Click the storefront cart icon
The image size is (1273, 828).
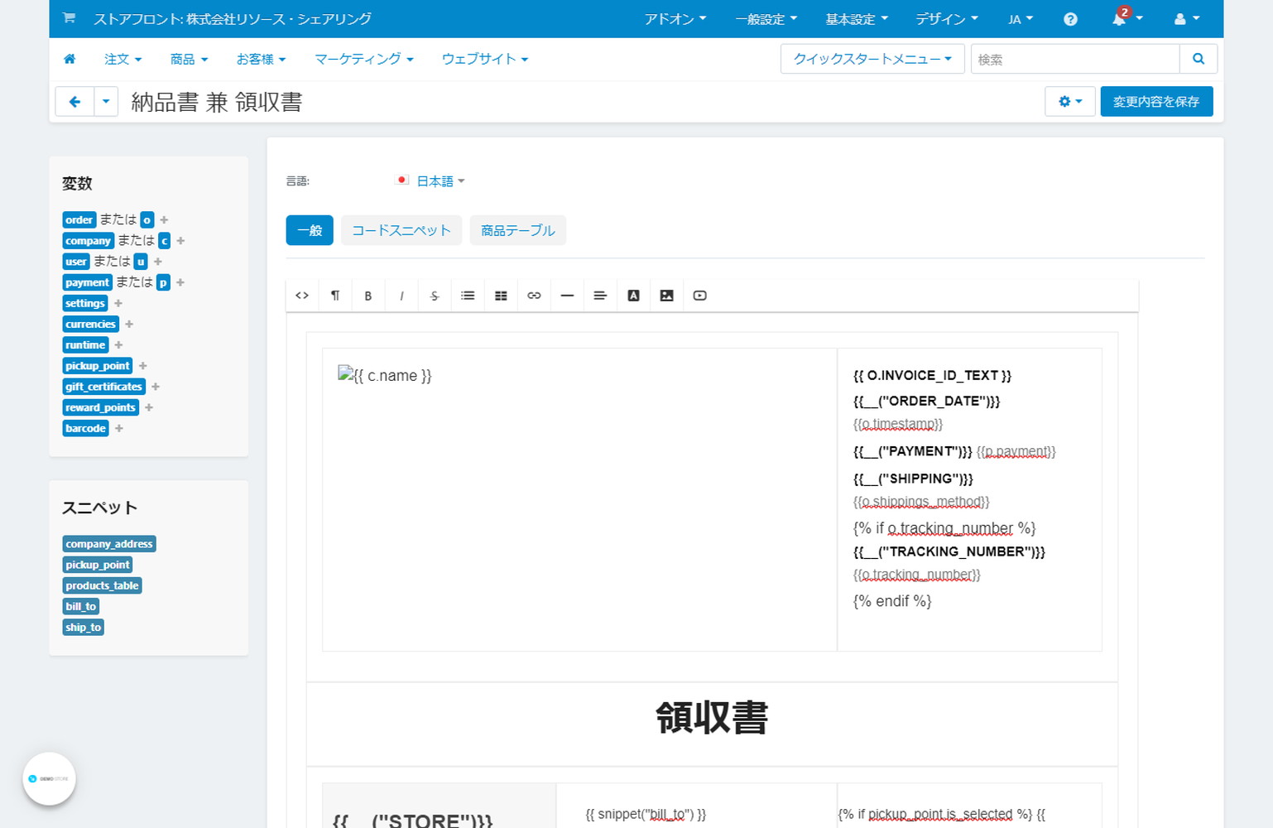[70, 18]
